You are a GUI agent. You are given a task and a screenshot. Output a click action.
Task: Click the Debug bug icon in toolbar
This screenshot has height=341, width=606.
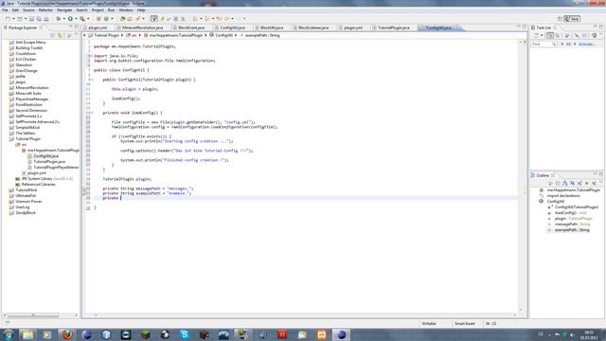pyautogui.click(x=59, y=19)
